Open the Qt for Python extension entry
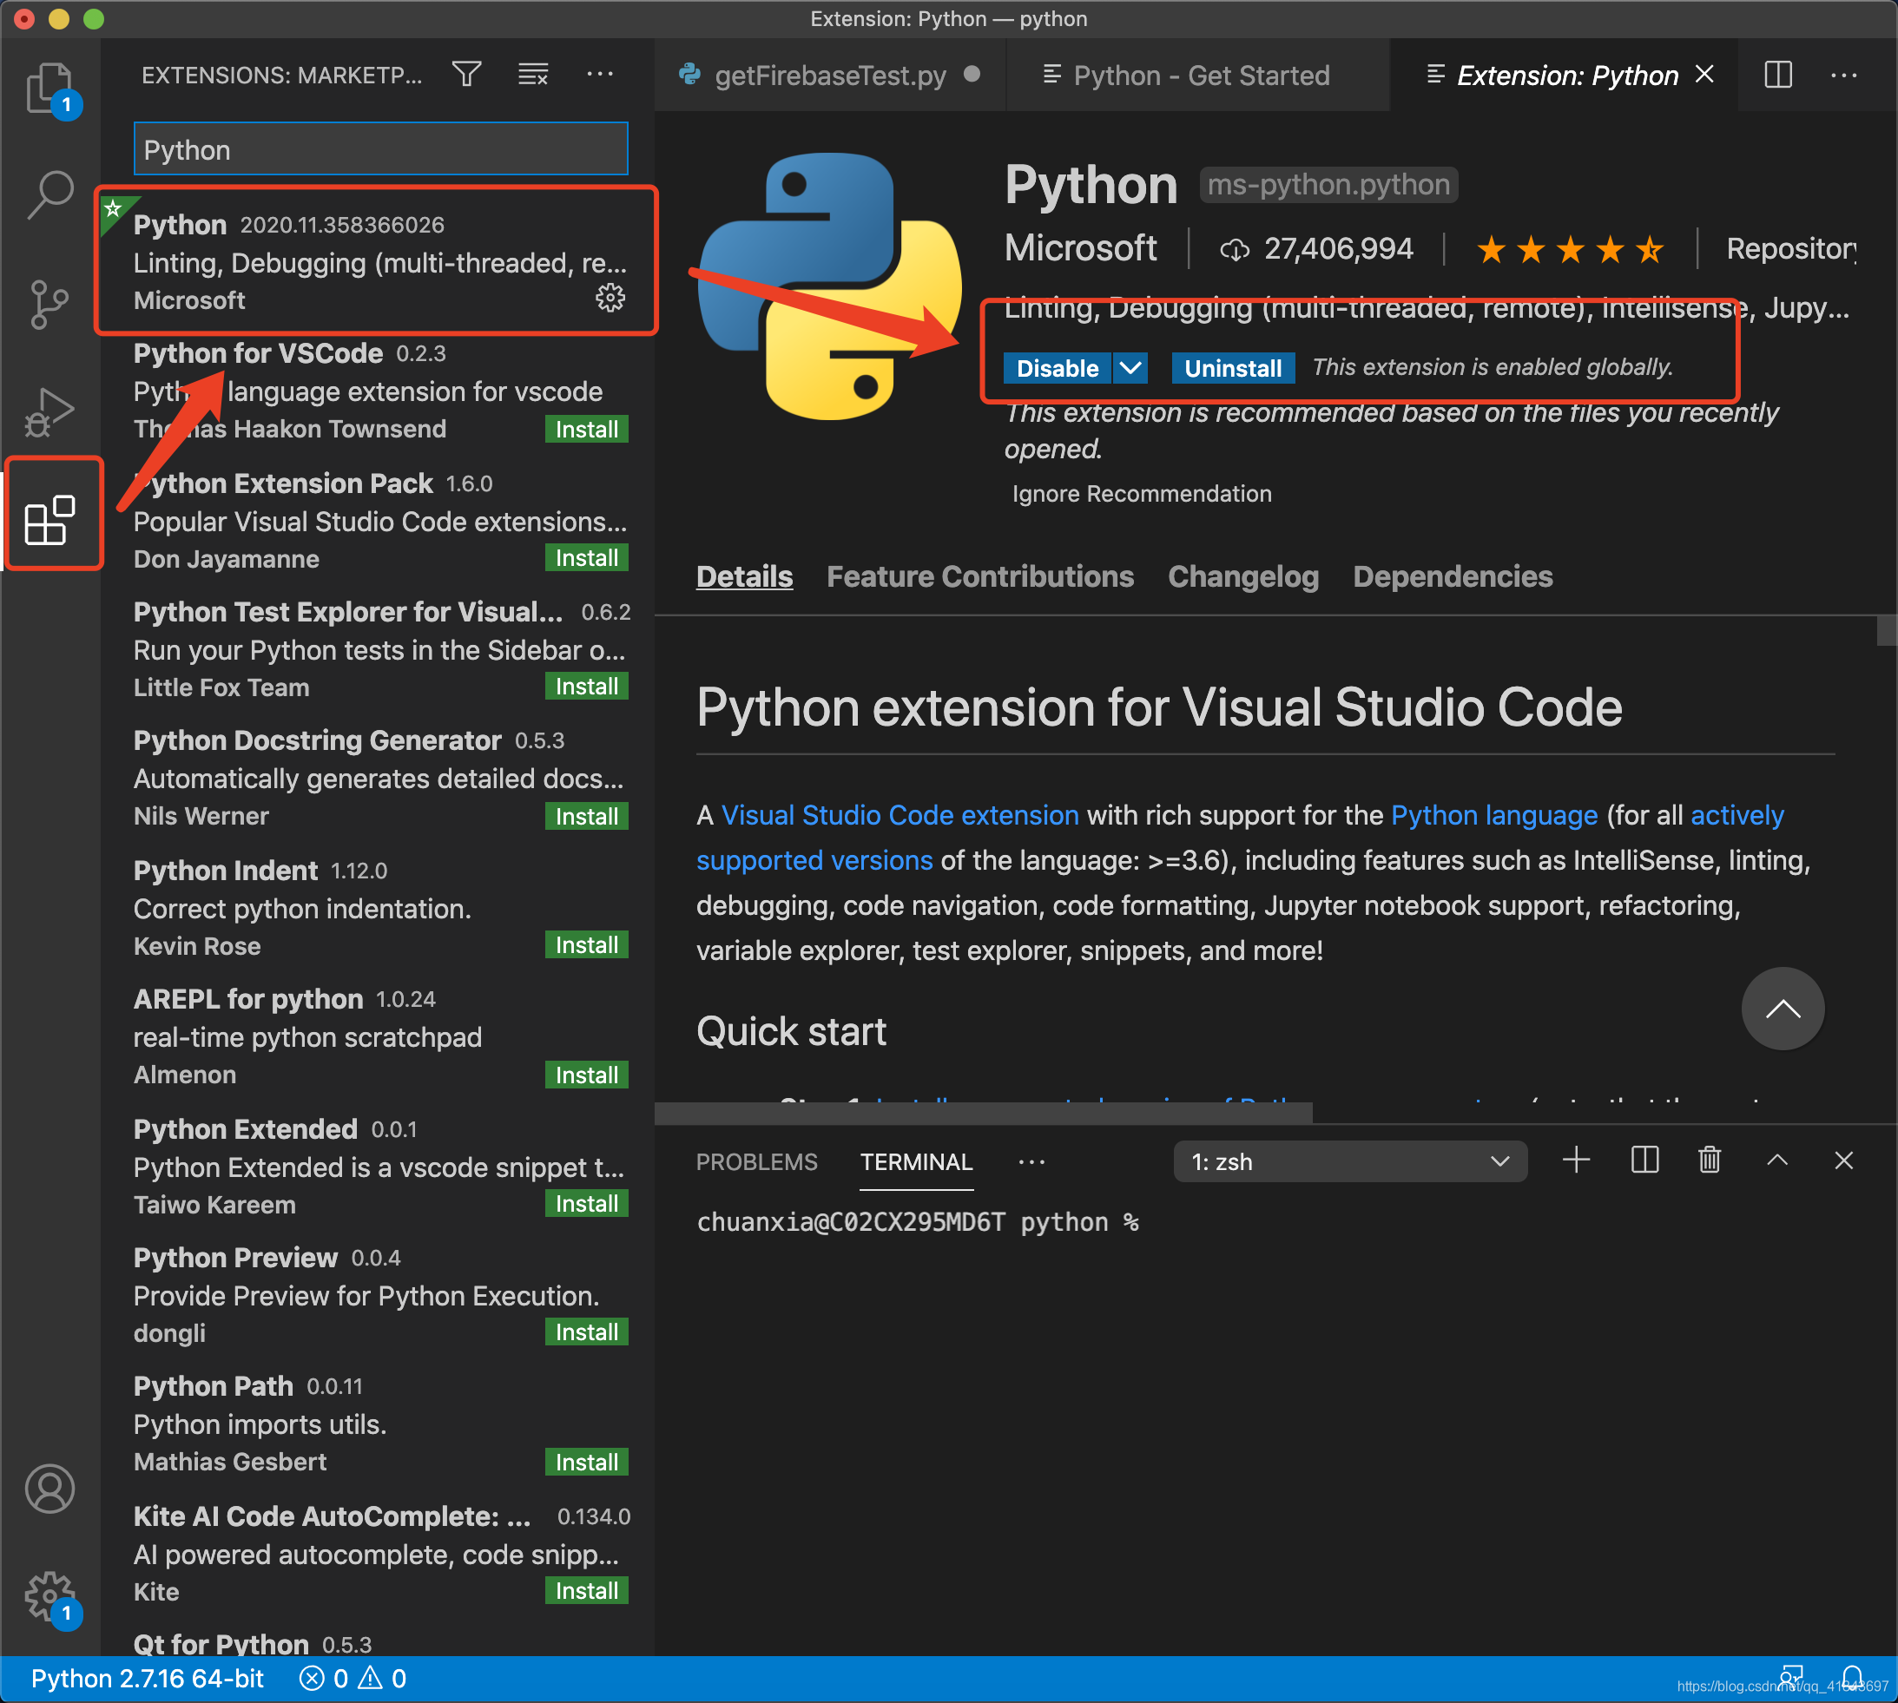The height and width of the screenshot is (1703, 1898). pos(377,1643)
